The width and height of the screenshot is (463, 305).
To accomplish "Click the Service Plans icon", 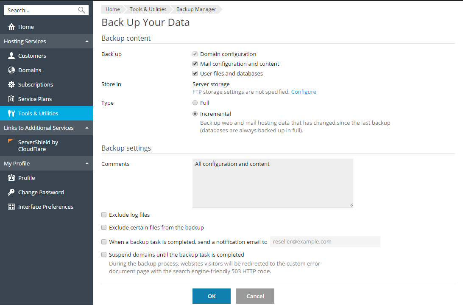I will point(11,99).
